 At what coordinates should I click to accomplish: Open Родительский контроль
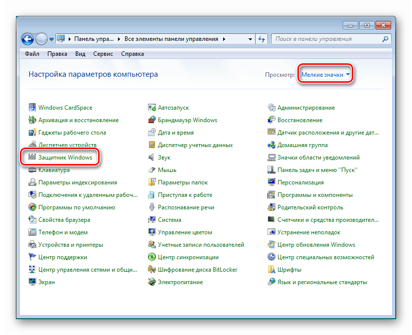click(x=311, y=207)
